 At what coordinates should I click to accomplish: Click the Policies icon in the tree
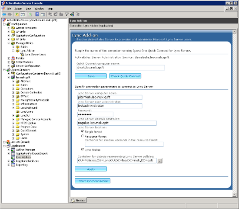pos(13,58)
